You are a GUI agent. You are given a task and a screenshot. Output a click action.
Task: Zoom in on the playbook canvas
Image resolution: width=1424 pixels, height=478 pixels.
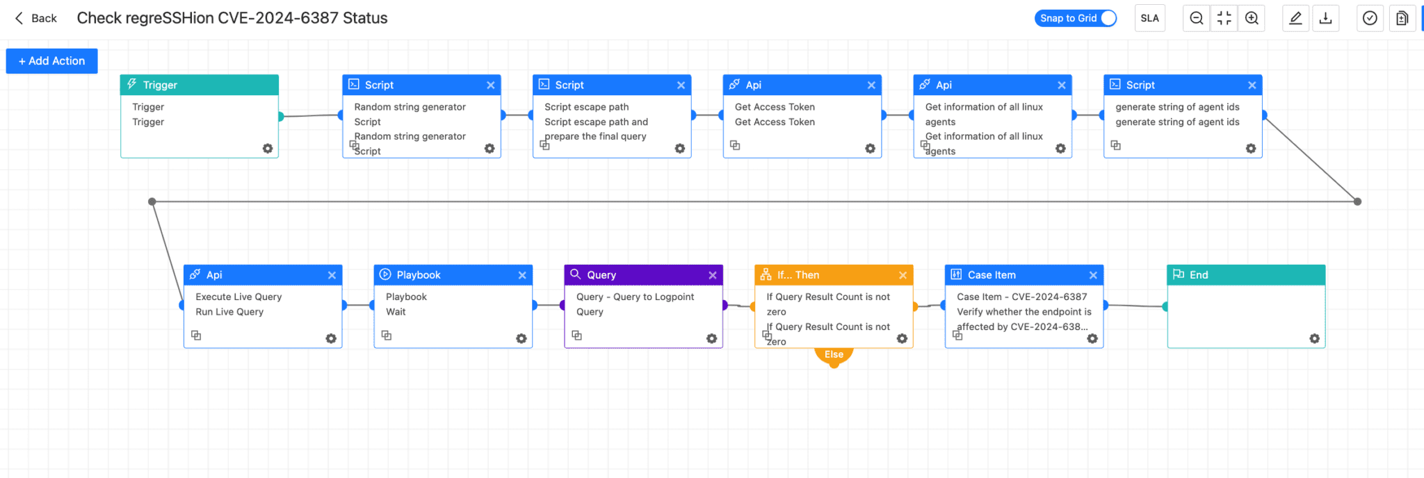[1252, 18]
